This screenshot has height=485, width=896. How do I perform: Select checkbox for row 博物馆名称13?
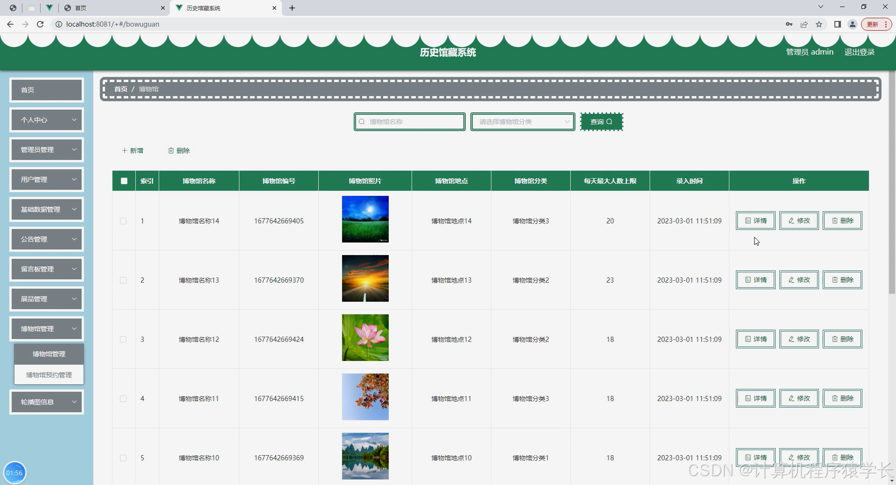point(123,280)
